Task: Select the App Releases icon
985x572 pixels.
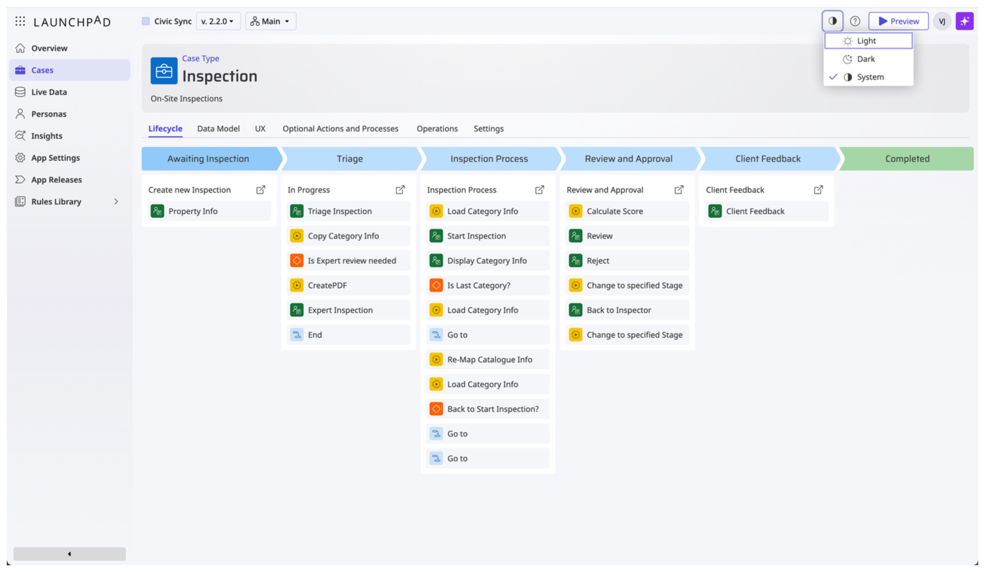Action: tap(20, 179)
